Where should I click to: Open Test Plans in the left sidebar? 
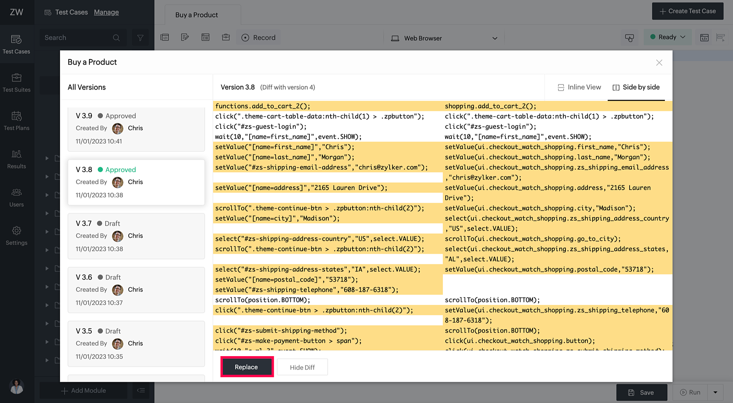(16, 121)
